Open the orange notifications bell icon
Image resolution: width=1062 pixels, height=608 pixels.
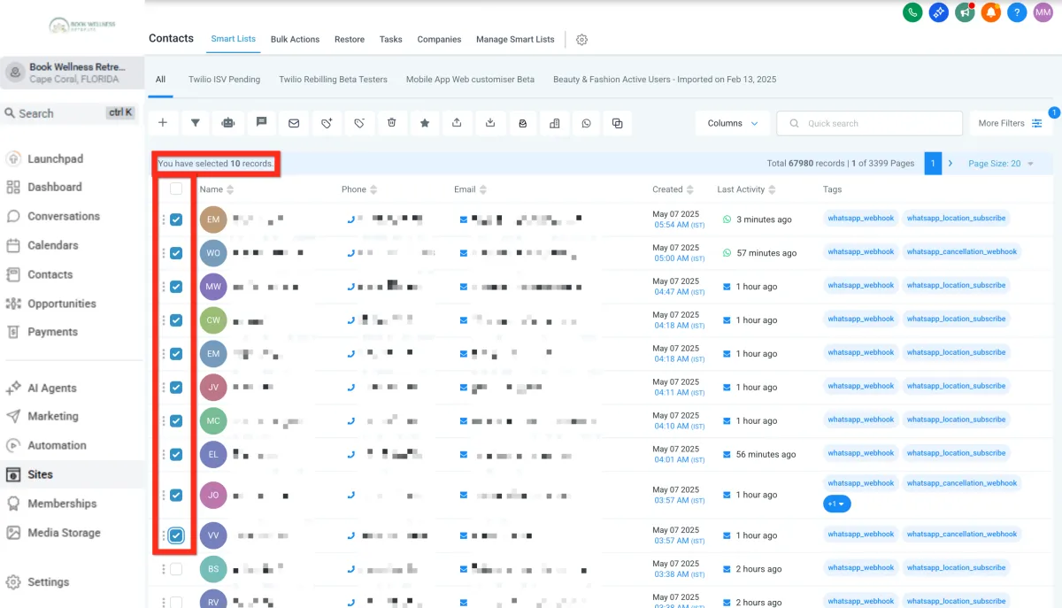pyautogui.click(x=991, y=12)
